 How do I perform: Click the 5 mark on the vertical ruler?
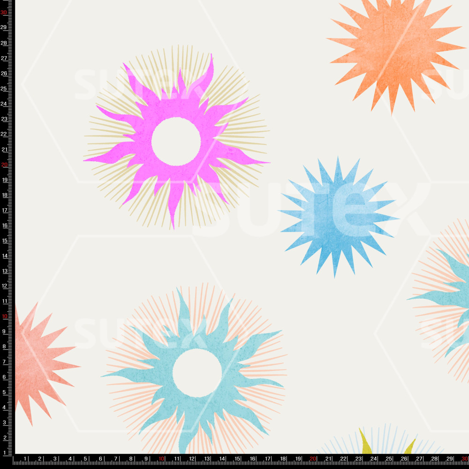(4, 392)
